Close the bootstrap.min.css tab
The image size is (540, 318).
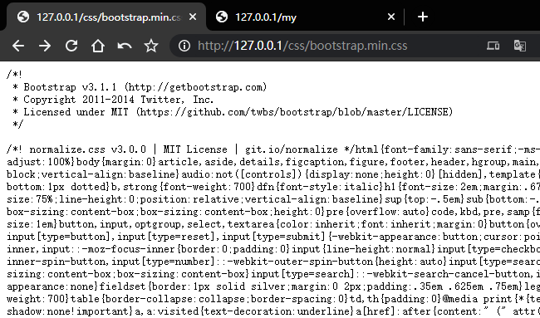(193, 17)
